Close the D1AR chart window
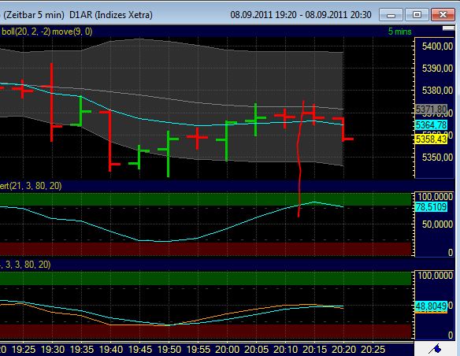 443,15
